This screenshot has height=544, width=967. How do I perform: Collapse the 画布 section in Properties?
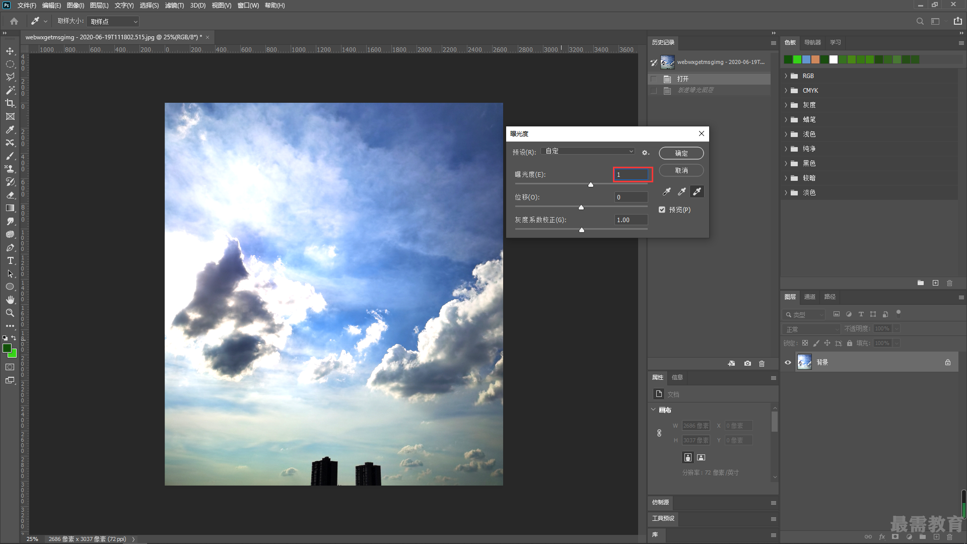654,410
